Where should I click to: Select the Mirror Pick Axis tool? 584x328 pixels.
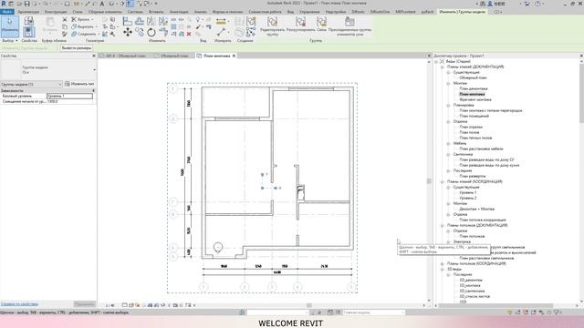(151, 21)
